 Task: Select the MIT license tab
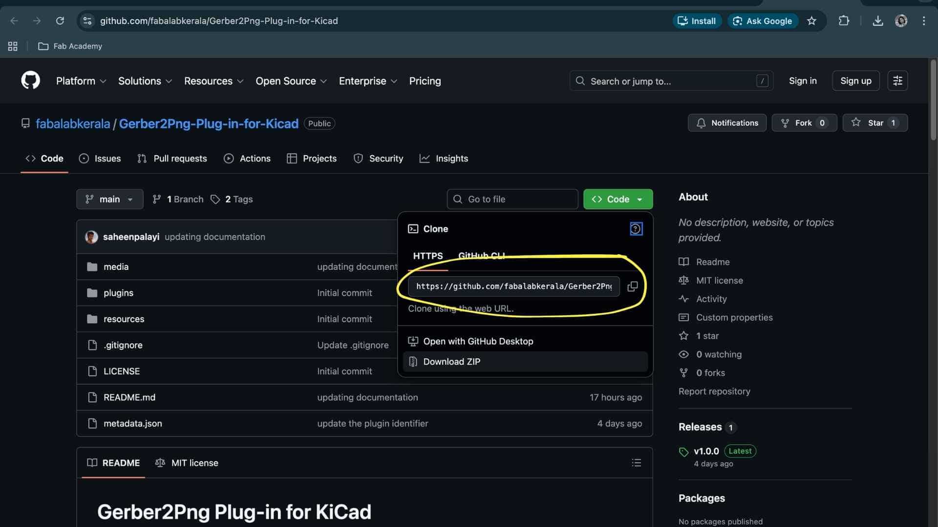[x=187, y=463]
